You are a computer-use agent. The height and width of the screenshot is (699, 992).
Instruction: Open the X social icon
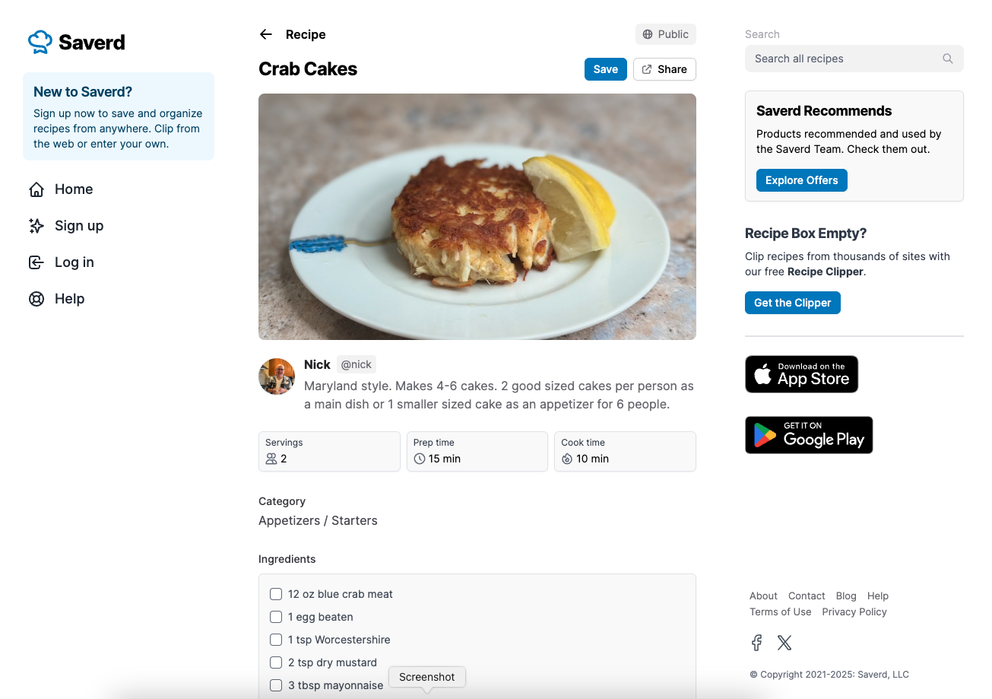784,643
